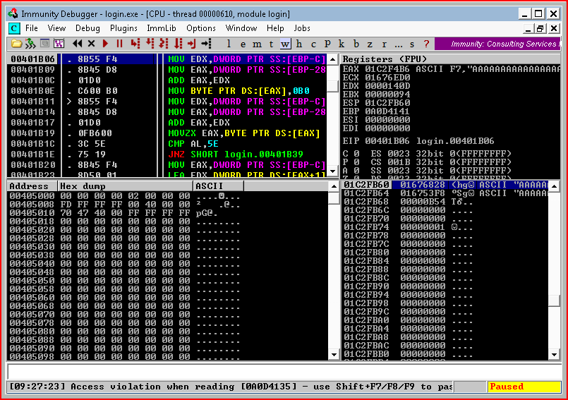Select the EBP register value 0A0D4141

(387, 111)
